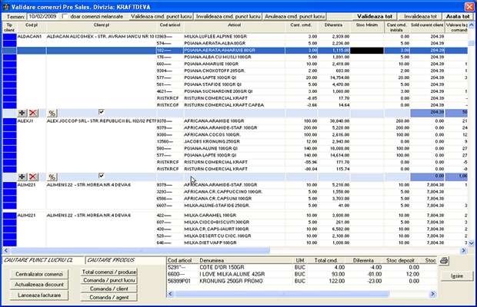Click the 'Centralizator comenzi' button

click(39, 274)
